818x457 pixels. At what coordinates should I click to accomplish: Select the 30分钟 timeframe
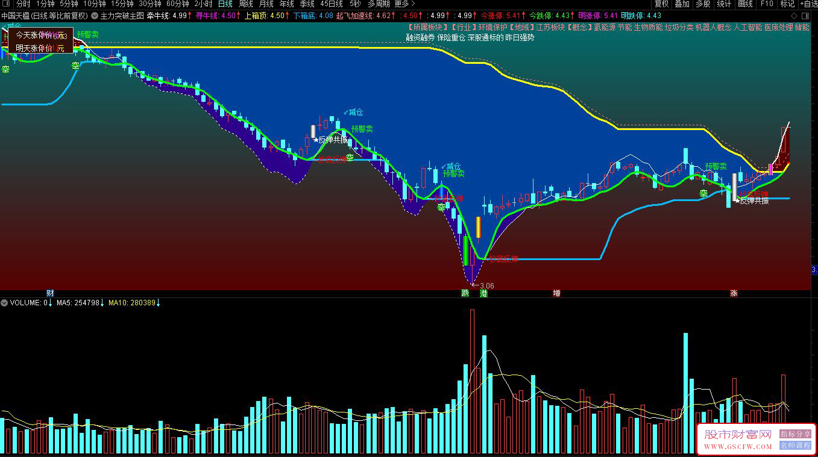[x=150, y=4]
